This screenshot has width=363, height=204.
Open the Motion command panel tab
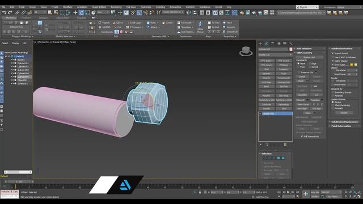[x=278, y=43]
